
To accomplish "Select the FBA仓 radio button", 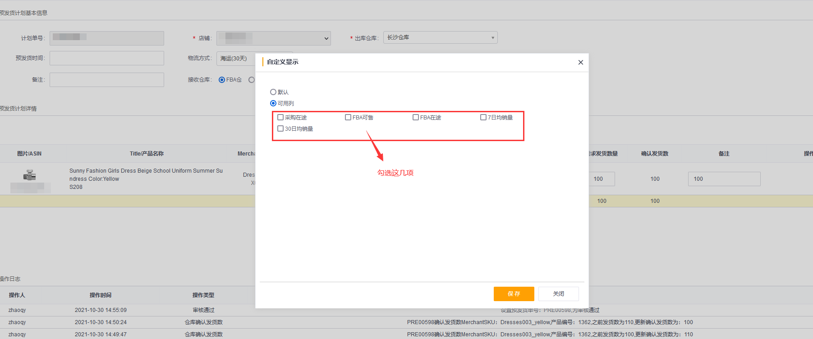I will (222, 80).
